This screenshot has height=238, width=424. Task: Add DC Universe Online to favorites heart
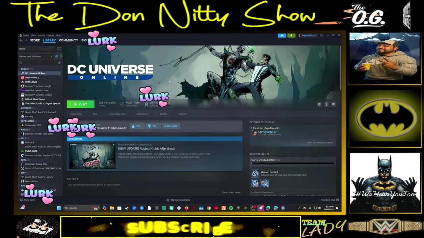pos(333,104)
